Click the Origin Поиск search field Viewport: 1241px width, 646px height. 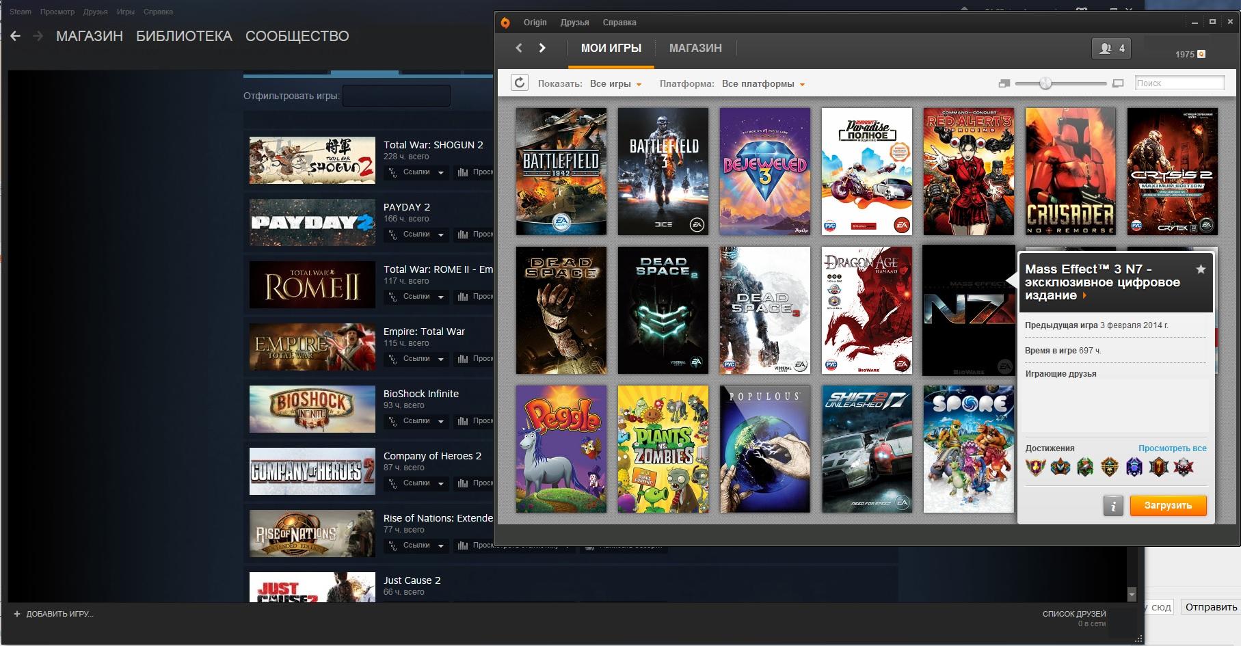1179,83
